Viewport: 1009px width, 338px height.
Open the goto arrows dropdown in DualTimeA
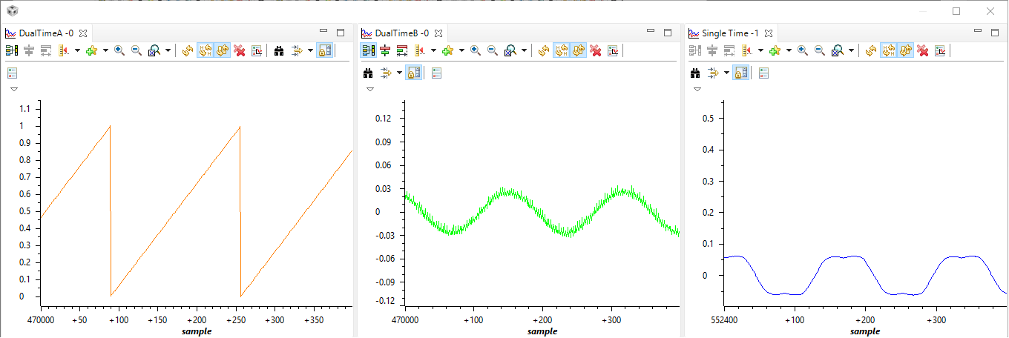pyautogui.click(x=310, y=50)
